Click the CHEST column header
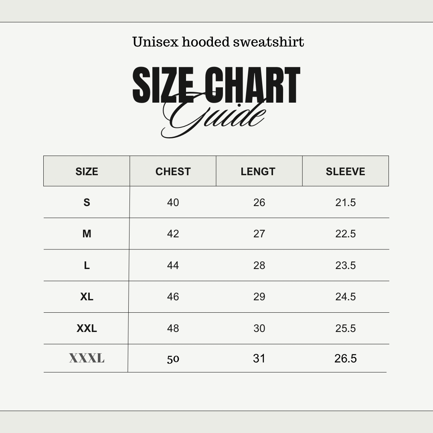433x433 pixels. (173, 171)
